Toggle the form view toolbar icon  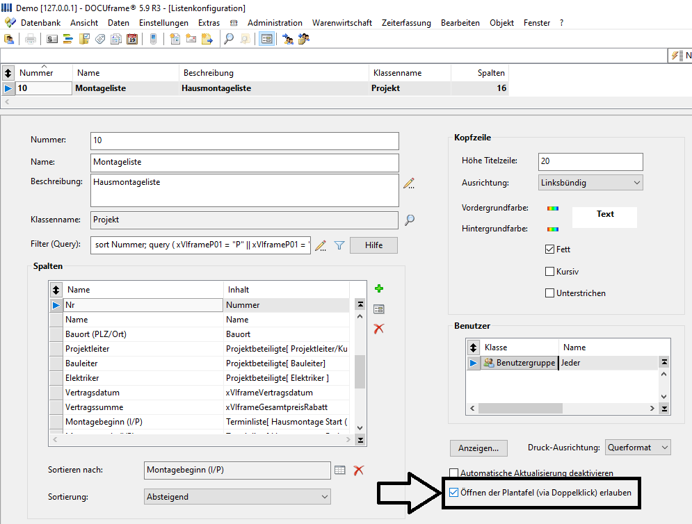click(266, 39)
